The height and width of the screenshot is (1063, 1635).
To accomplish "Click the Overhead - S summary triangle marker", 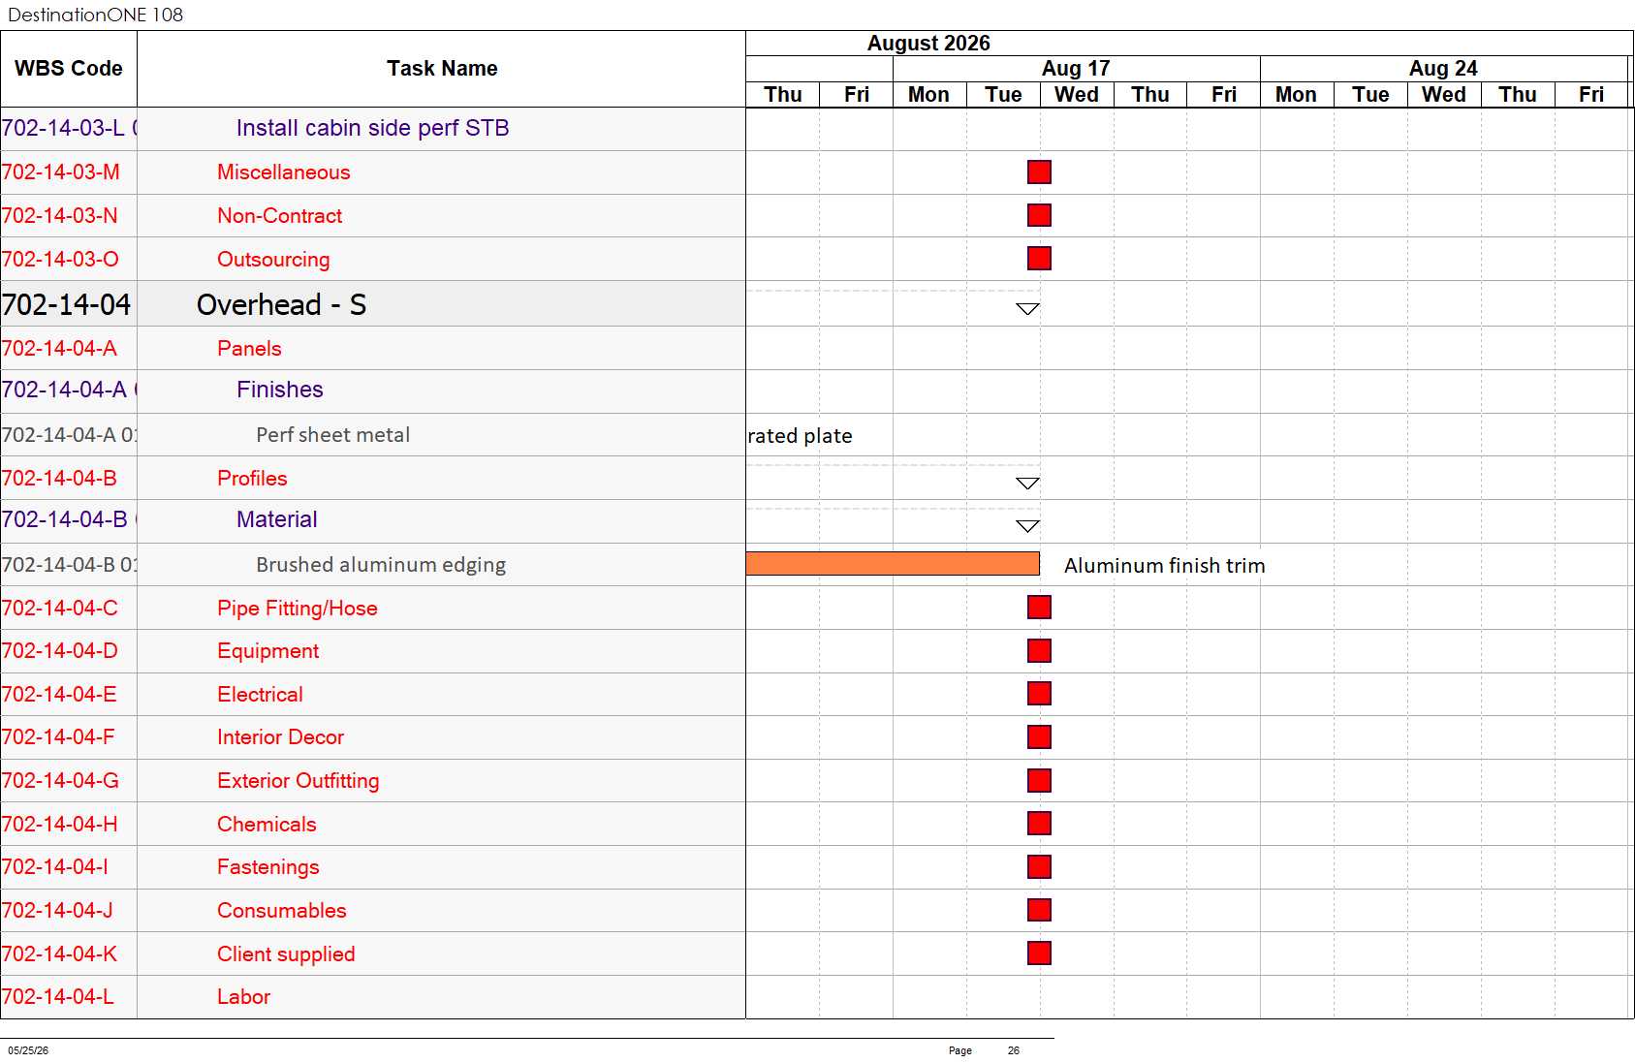I will point(1027,309).
